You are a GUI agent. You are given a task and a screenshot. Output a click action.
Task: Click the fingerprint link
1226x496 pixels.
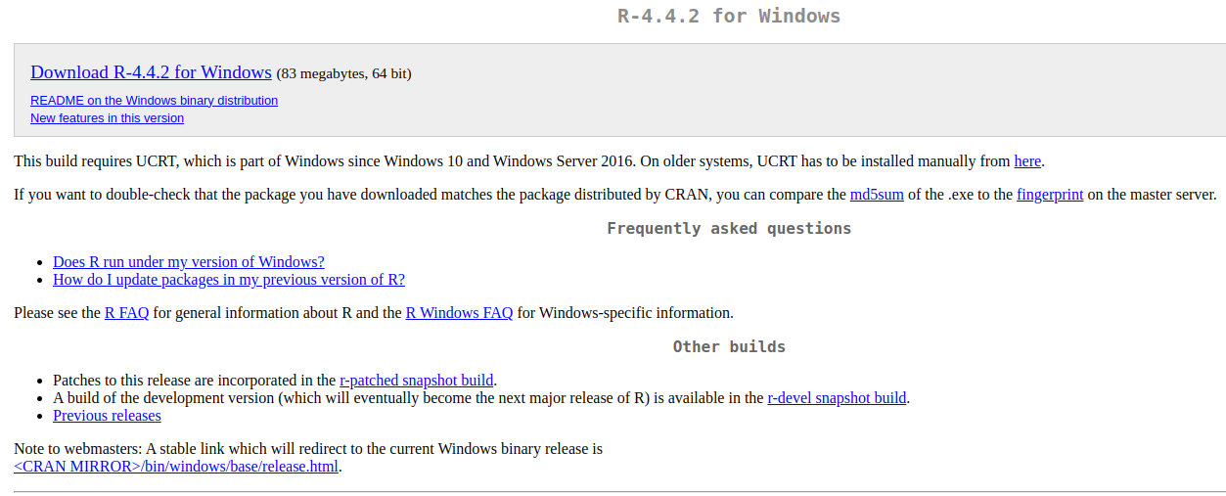[x=1050, y=195]
